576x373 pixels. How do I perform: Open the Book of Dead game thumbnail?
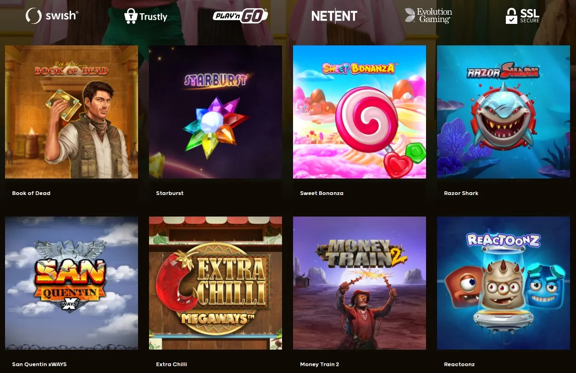point(72,112)
